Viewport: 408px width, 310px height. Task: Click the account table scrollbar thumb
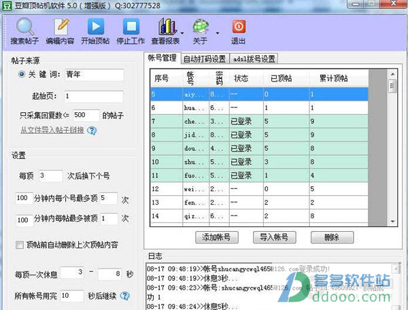[x=392, y=86]
